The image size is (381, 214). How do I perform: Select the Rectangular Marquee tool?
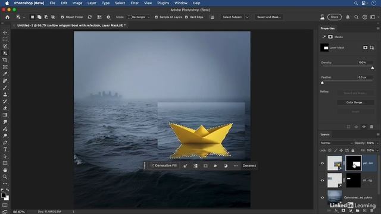5,39
